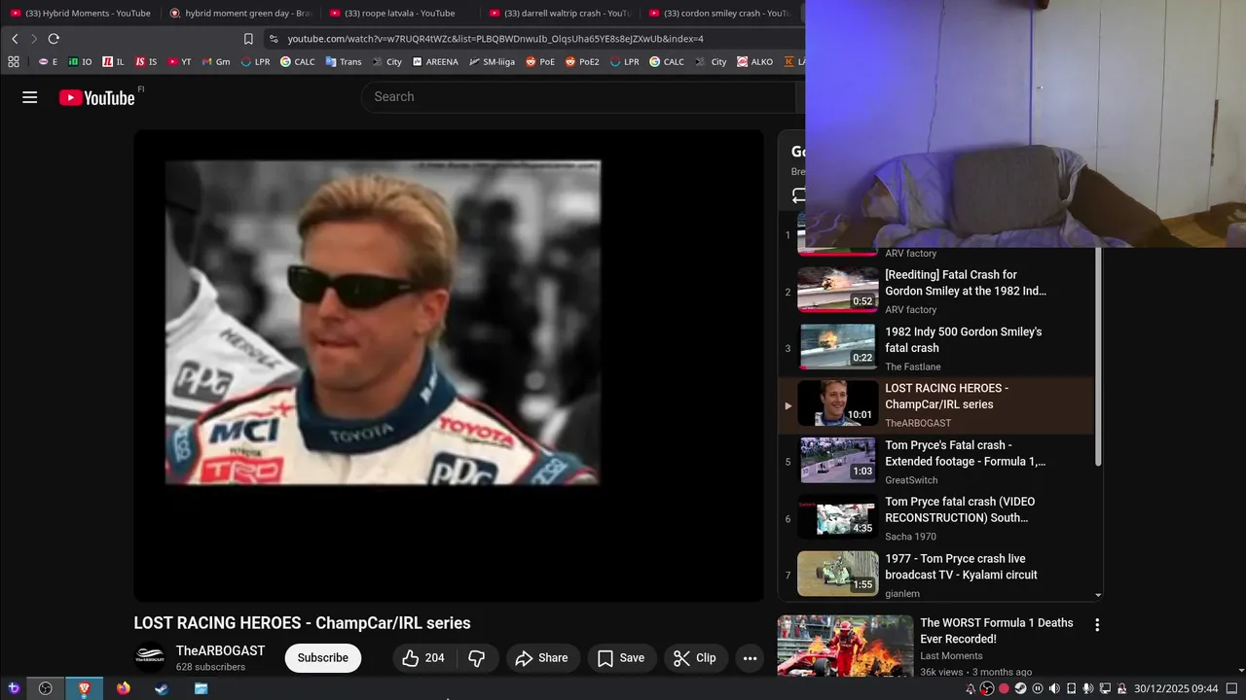
Task: Open the IS bookmark
Action: coord(146,61)
